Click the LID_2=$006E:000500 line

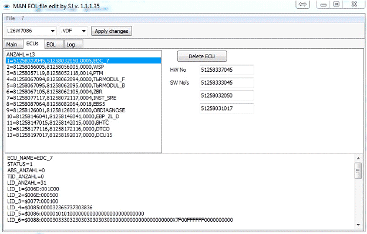(x=32, y=195)
